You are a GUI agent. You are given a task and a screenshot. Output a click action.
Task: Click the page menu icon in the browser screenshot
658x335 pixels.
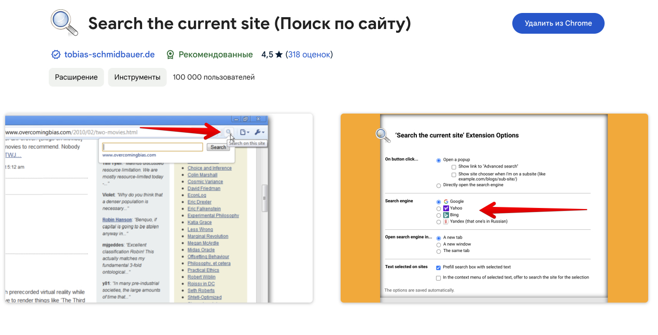pyautogui.click(x=245, y=132)
